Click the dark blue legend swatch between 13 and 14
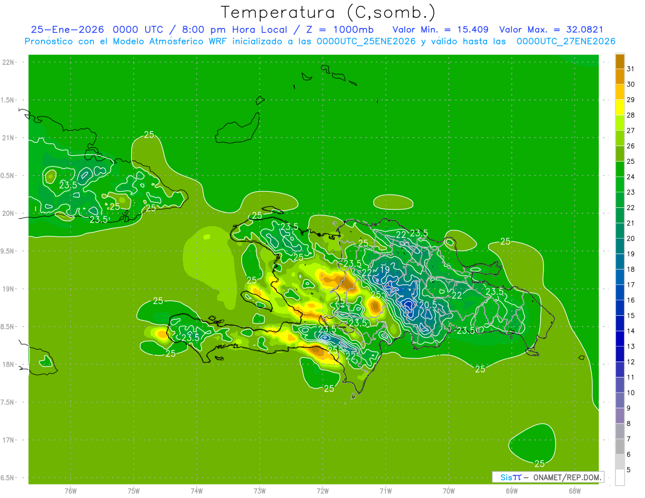This screenshot has height=498, width=645. (620, 338)
